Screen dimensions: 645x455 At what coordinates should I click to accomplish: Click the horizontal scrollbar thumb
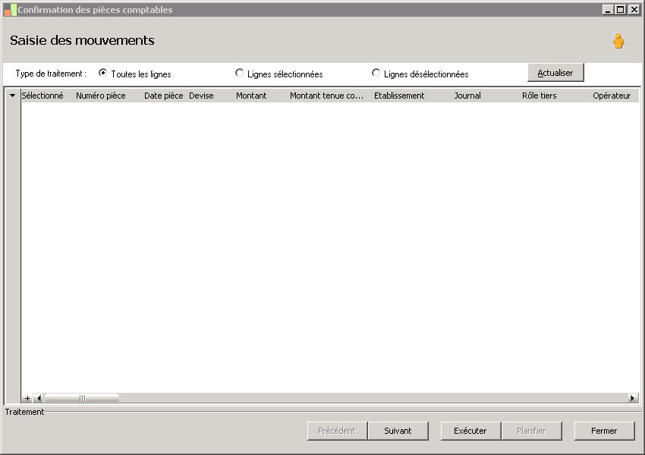coord(81,398)
